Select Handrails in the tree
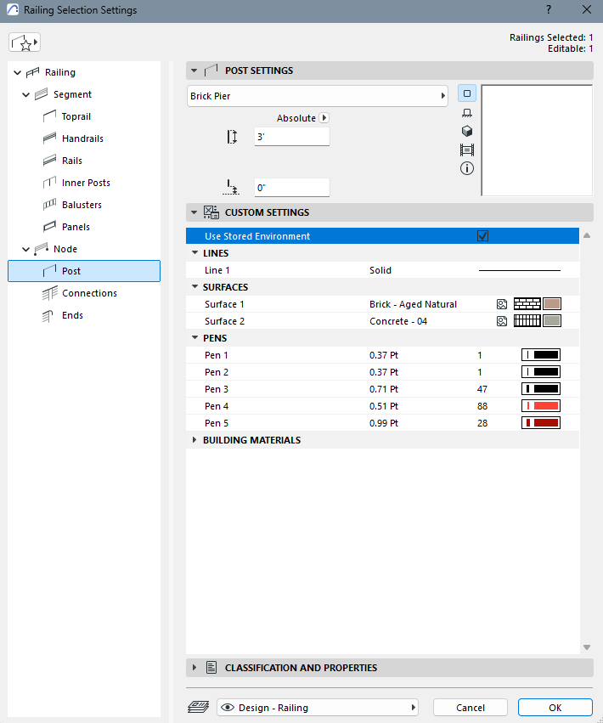The image size is (603, 723). coord(82,138)
